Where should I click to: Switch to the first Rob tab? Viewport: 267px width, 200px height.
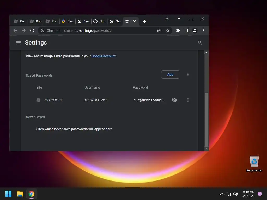[35, 21]
